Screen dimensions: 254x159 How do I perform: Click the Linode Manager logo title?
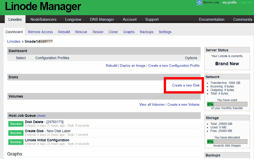(x=43, y=7)
